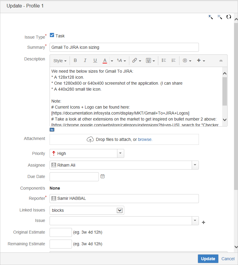The image size is (238, 265).
Task: Click the documentation.infosysta.com URL text
Action: pos(120,113)
